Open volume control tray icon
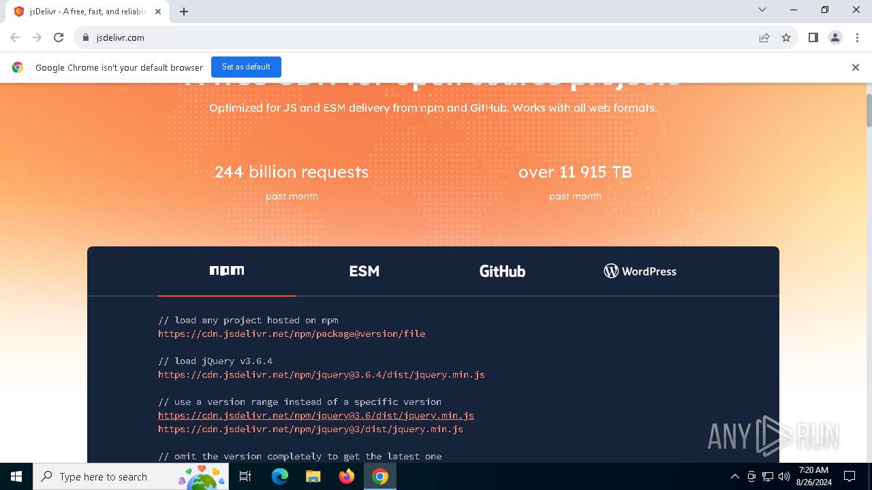 click(783, 476)
